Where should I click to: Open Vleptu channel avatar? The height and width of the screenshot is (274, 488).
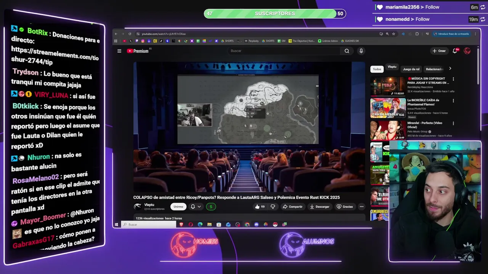138,207
